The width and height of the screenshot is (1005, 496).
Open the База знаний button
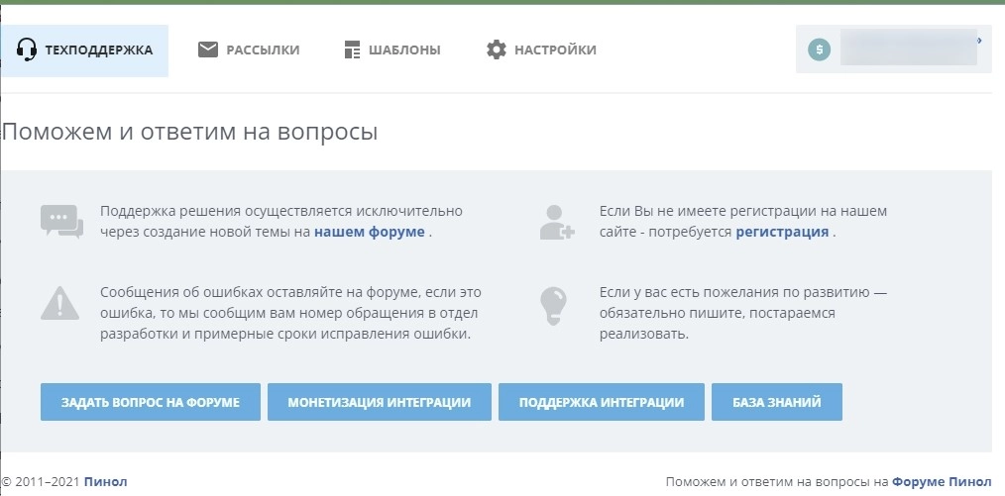pyautogui.click(x=776, y=402)
